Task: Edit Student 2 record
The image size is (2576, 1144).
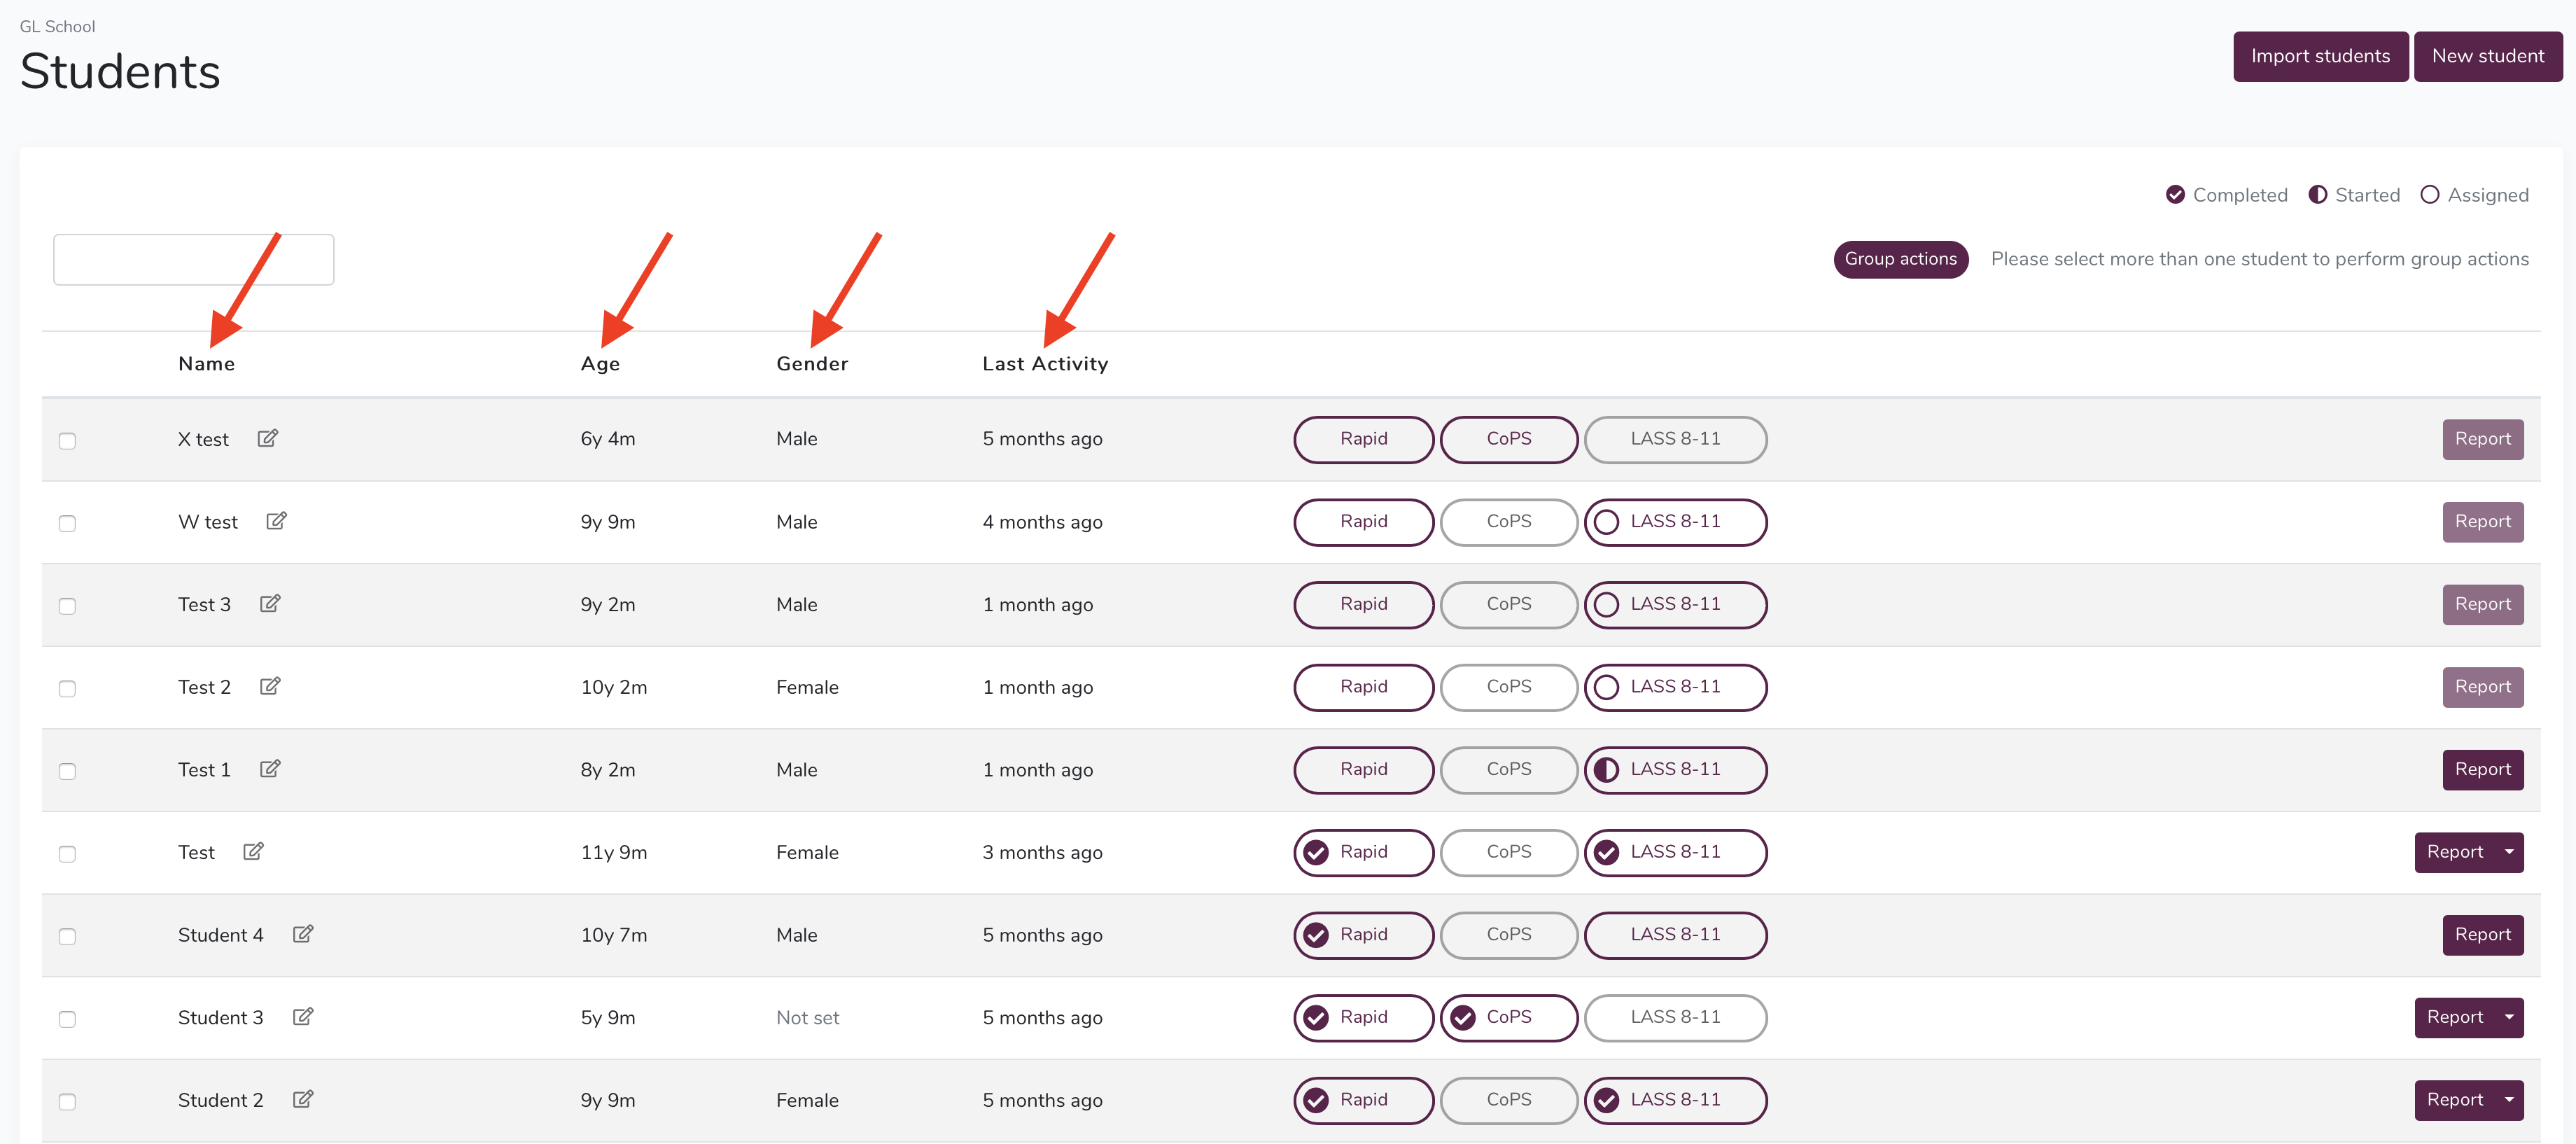Action: pos(303,1099)
